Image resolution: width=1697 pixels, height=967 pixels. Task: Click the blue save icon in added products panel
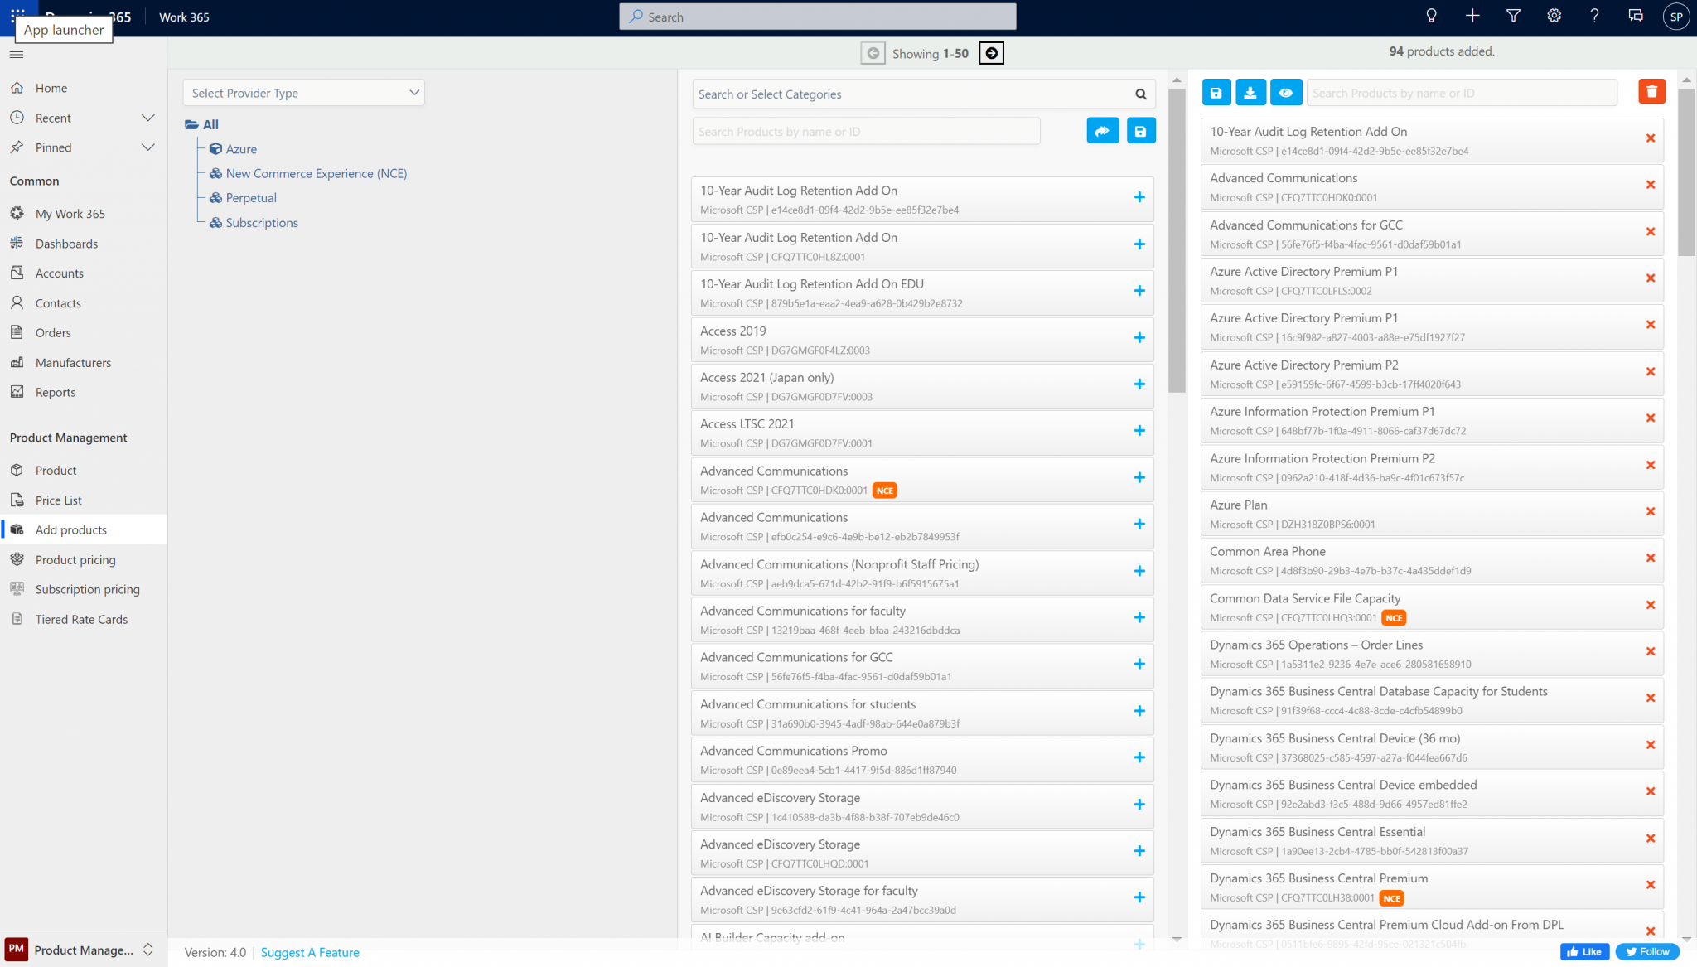[1216, 93]
